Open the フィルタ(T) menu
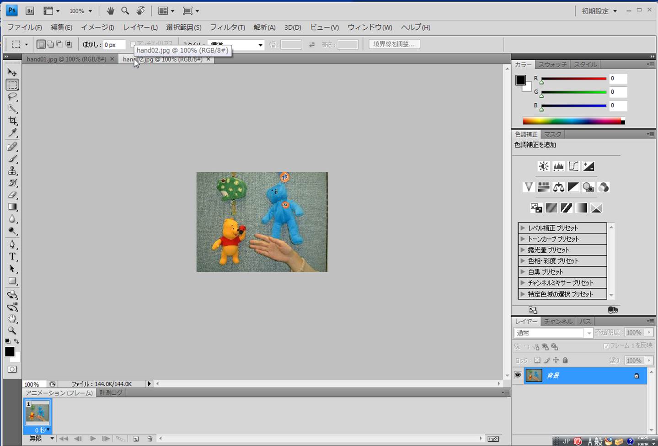 pos(227,27)
